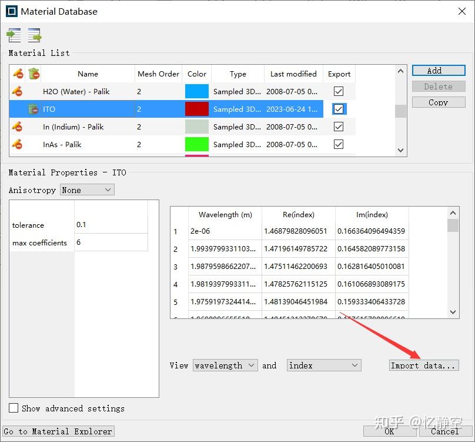The image size is (475, 442).
Task: Click the edit-lock icon beside InAs - Palik
Action: click(16, 144)
